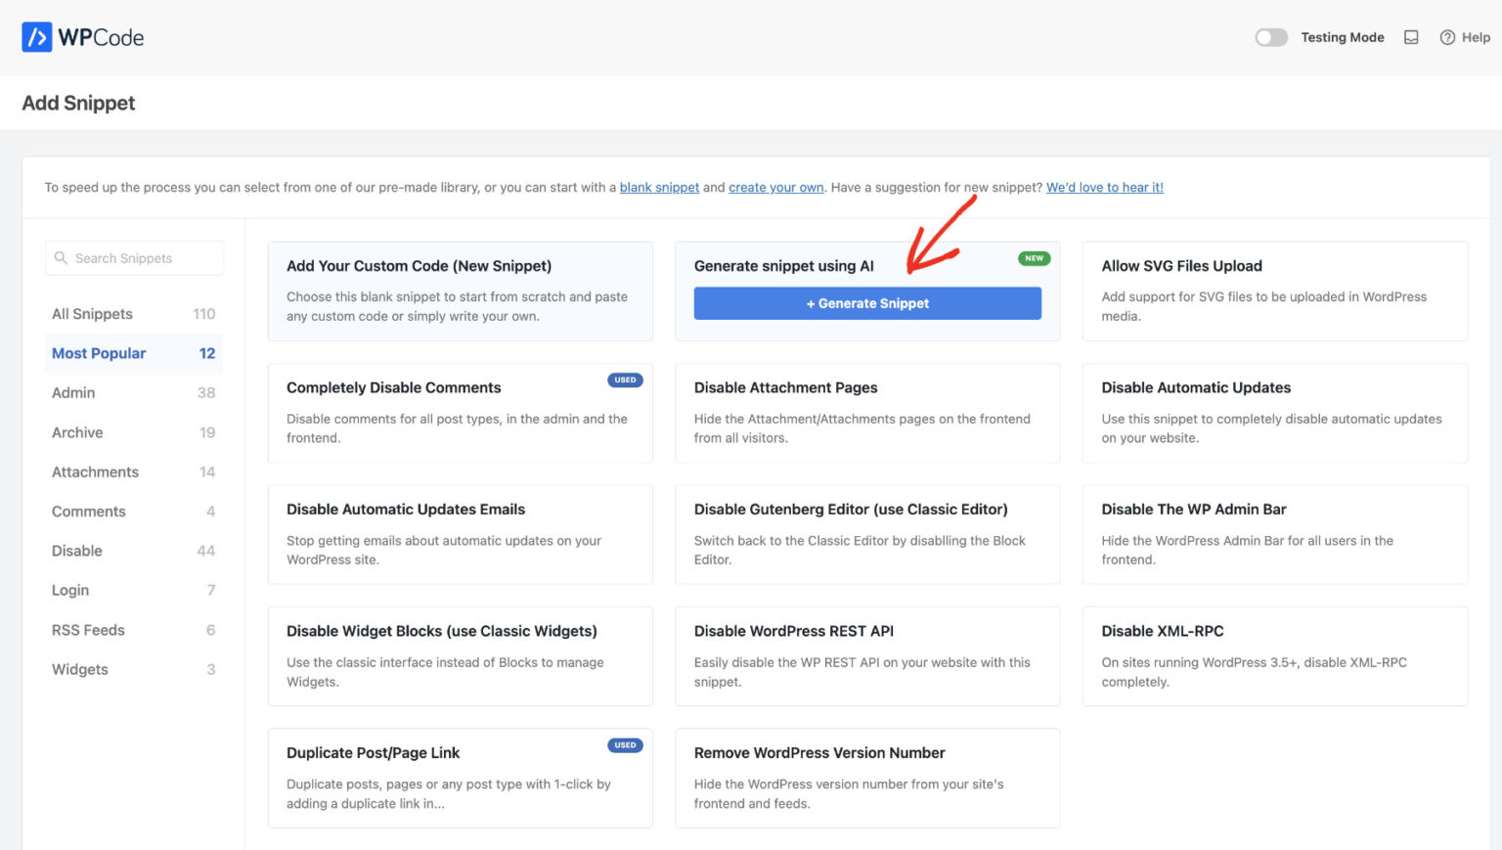Choose Add Your Custom Code card
This screenshot has height=850, width=1502.
461,291
